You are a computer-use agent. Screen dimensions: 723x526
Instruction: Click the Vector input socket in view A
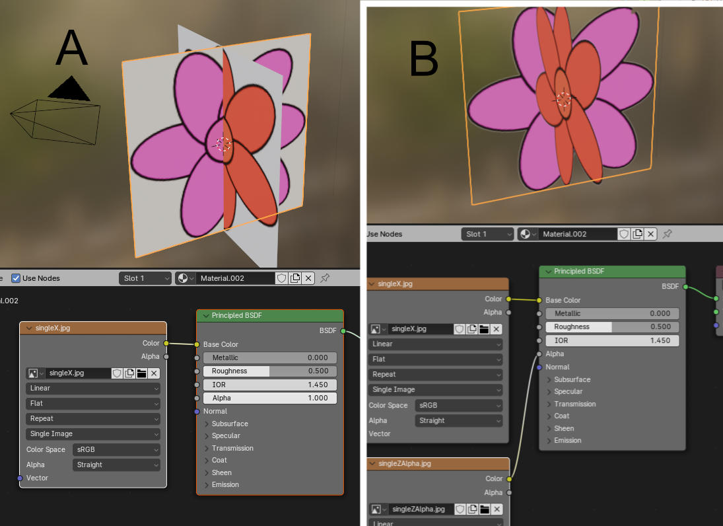(20, 478)
